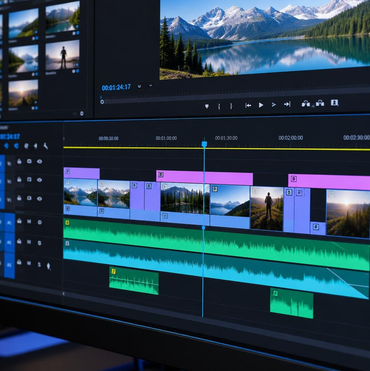This screenshot has width=370, height=371.
Task: Lock the A2 audio track
Action: [x=19, y=241]
